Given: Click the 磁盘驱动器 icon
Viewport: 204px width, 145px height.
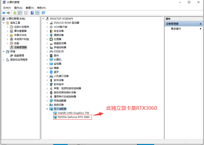Looking at the screenshot, I should (51, 43).
